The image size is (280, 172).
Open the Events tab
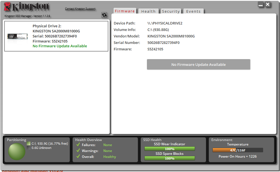click(193, 11)
